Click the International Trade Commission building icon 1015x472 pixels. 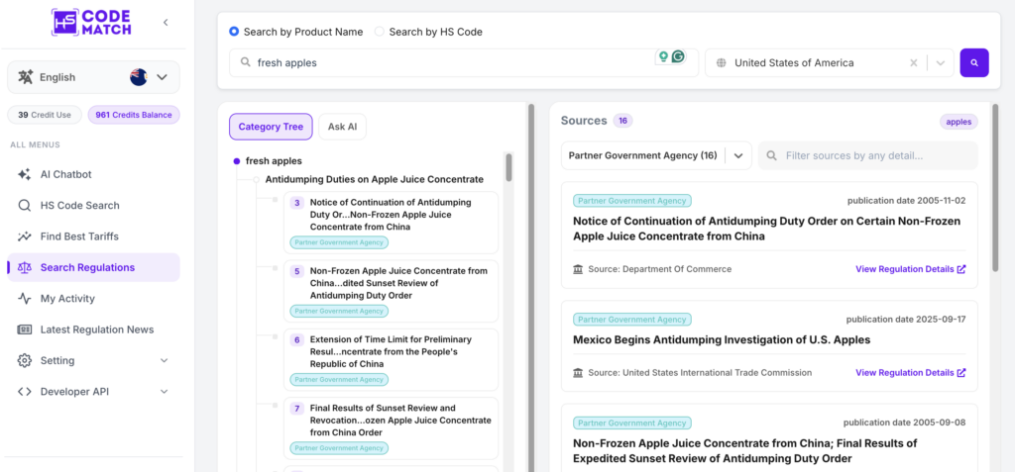point(578,372)
